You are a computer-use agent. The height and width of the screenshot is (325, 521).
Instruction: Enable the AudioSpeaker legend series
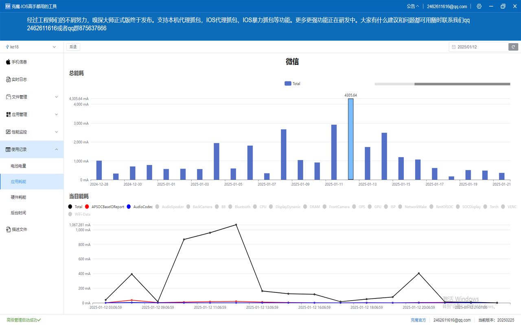tap(169, 207)
